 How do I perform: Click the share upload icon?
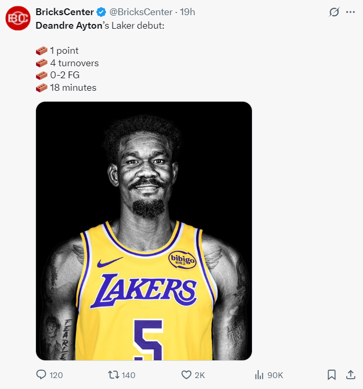(x=350, y=375)
